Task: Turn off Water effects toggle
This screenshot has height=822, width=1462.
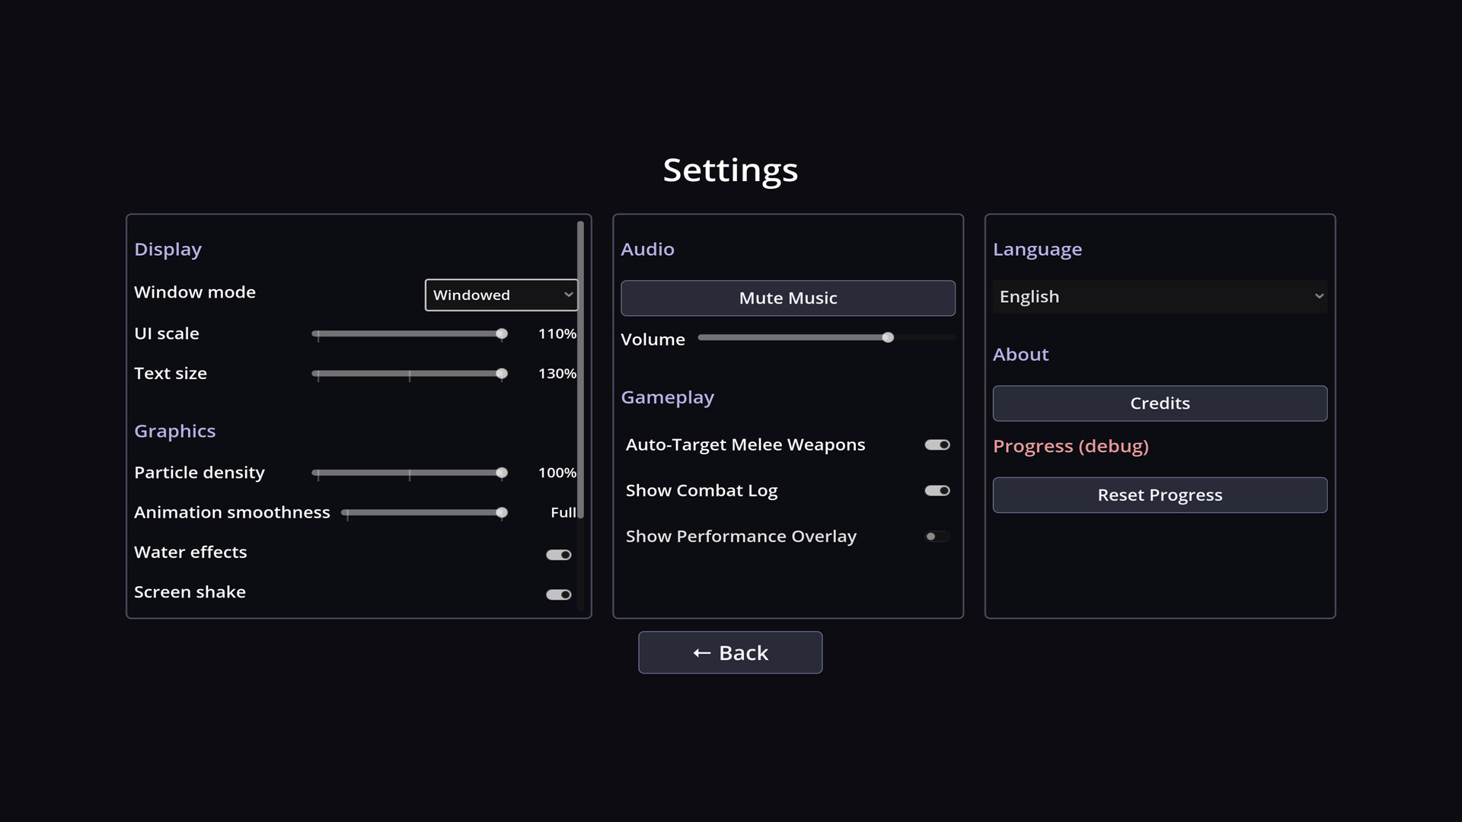Action: coord(558,555)
